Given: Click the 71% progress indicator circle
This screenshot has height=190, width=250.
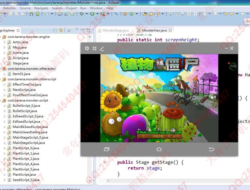Looking at the screenshot, I should pyautogui.click(x=233, y=66).
